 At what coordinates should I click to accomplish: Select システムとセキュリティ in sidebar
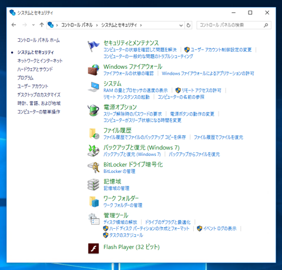pyautogui.click(x=35, y=52)
